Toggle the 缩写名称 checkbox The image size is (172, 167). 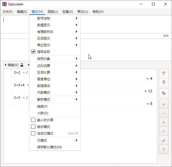(x=33, y=52)
